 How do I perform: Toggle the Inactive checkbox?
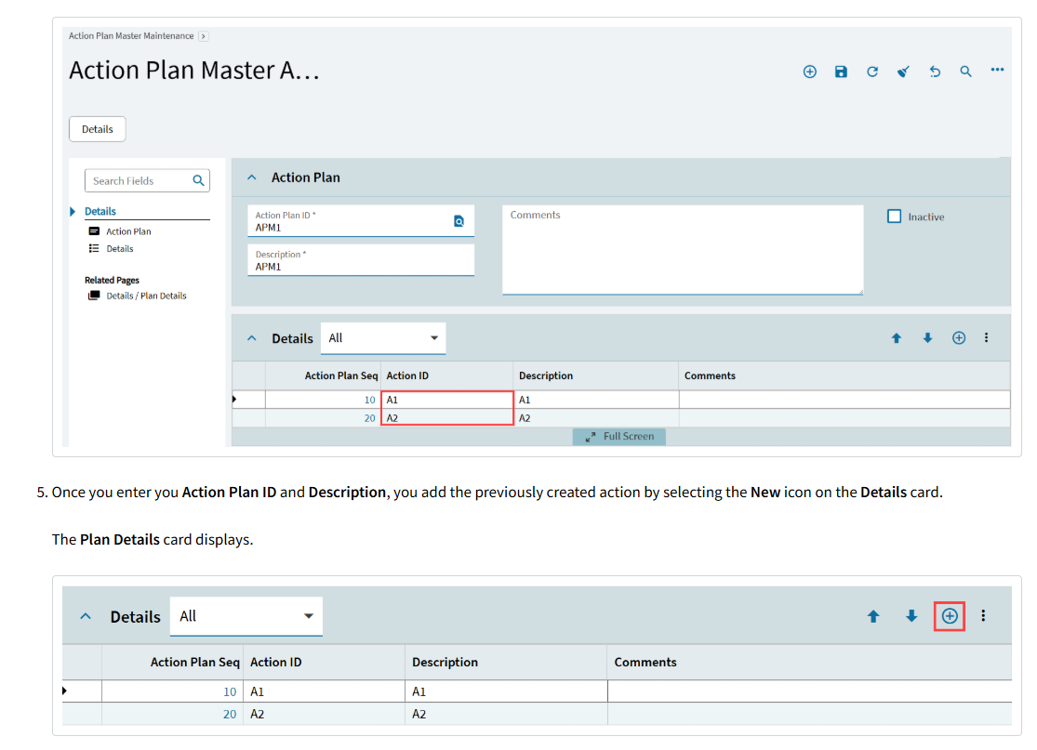(894, 217)
